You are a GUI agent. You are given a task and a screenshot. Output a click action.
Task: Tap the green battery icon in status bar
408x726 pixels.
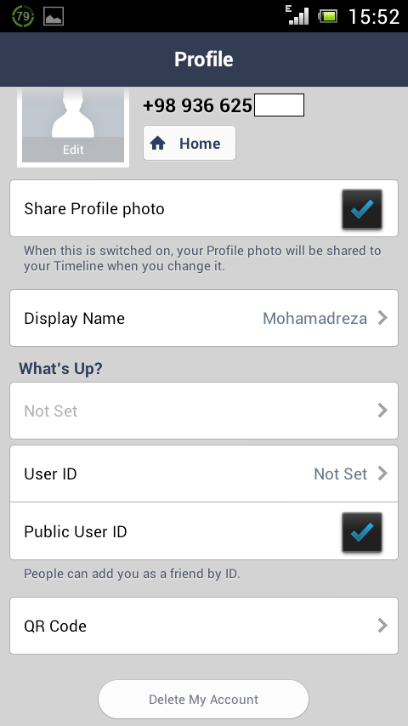tap(328, 17)
